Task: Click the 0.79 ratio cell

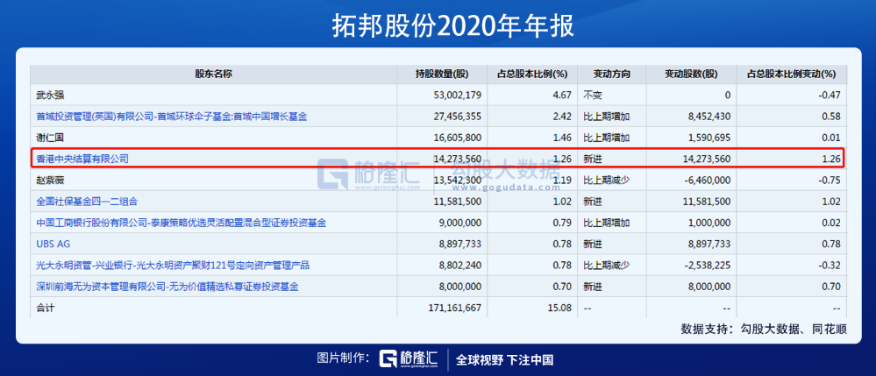Action: (x=561, y=223)
